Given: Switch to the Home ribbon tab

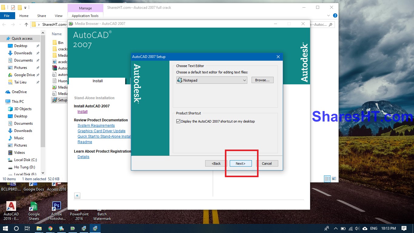Looking at the screenshot, I should point(24,16).
